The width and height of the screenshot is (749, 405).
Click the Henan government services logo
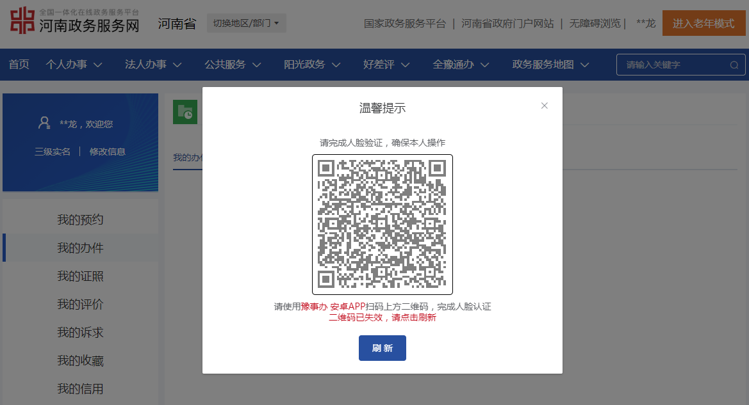(75, 20)
